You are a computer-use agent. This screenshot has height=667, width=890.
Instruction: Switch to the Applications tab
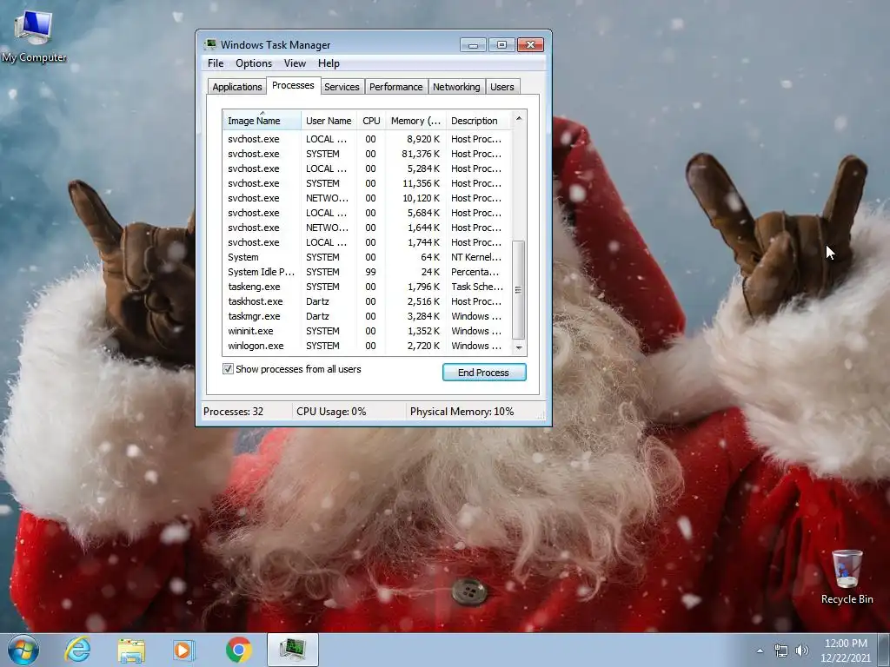236,87
